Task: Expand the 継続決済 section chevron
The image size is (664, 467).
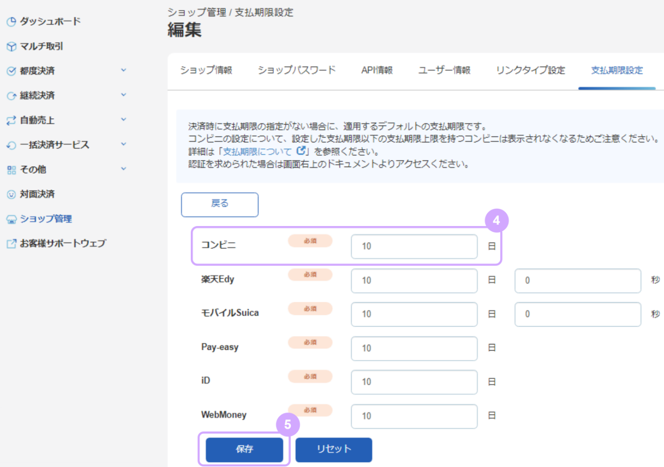Action: click(124, 95)
